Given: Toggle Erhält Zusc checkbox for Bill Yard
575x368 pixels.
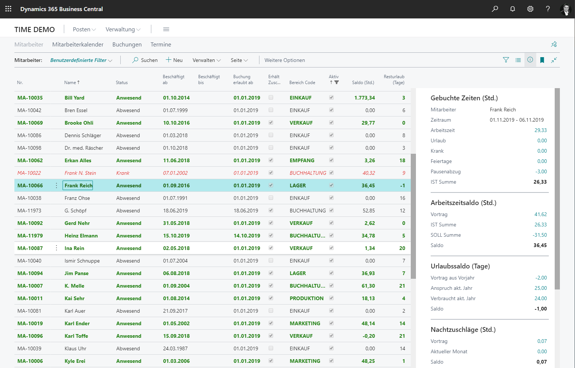Looking at the screenshot, I should click(x=271, y=98).
